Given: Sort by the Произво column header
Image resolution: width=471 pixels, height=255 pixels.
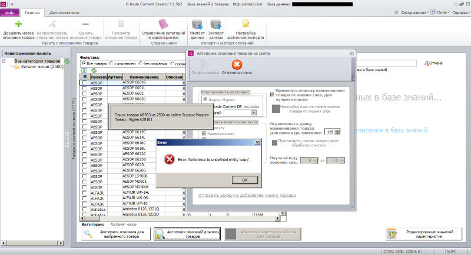Looking at the screenshot, I should (98, 77).
